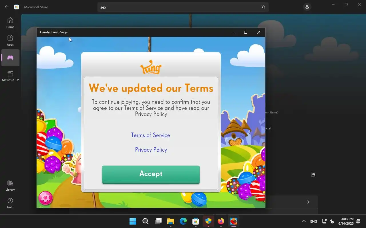Click the Accept button
The height and width of the screenshot is (228, 366).
click(x=151, y=174)
